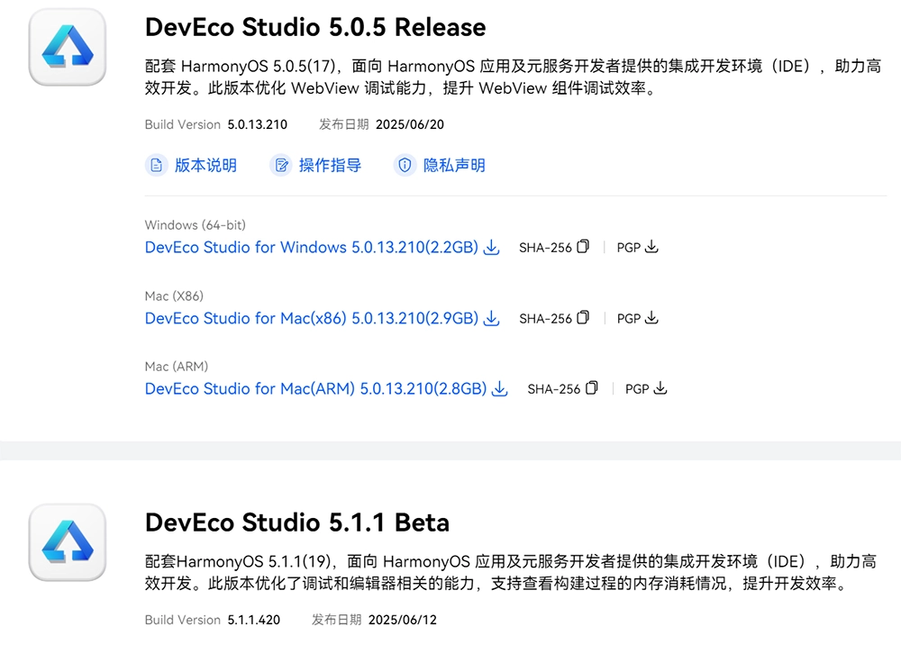Click release date 2025/06/12
Screen dimensions: 901x645
(x=402, y=621)
